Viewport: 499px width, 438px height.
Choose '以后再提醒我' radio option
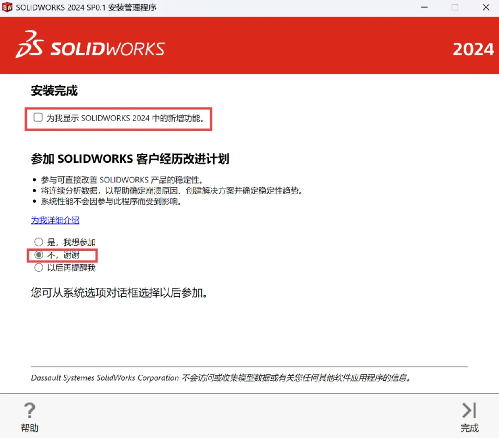38,268
